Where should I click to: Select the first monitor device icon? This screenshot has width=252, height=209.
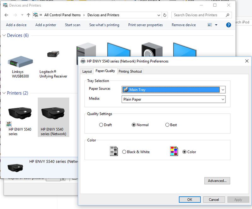pyautogui.click(x=119, y=50)
